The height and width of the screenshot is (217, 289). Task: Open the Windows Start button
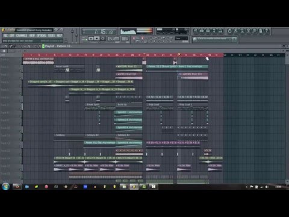(5, 187)
